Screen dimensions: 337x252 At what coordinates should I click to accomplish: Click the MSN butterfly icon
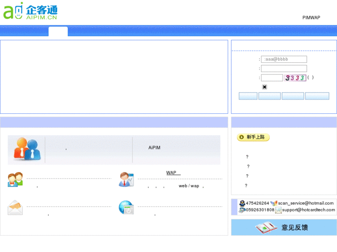pyautogui.click(x=273, y=203)
